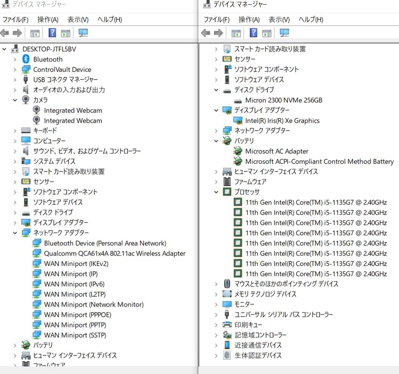Select WAN Miniport (PPPOE)

tap(78, 315)
